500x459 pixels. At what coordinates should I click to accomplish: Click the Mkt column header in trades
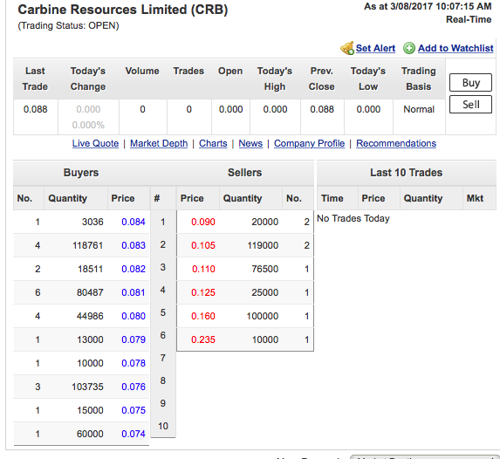point(475,198)
